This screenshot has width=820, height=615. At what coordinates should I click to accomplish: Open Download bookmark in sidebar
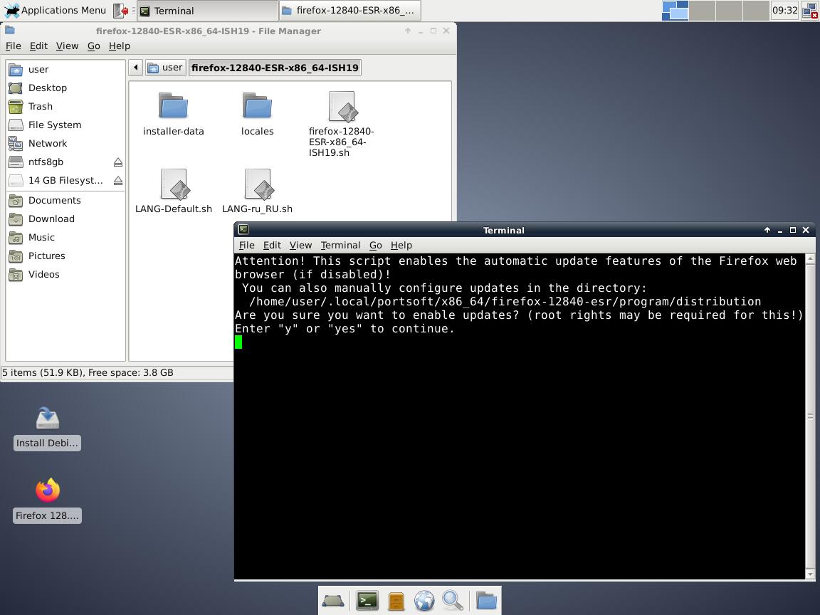tap(65, 219)
